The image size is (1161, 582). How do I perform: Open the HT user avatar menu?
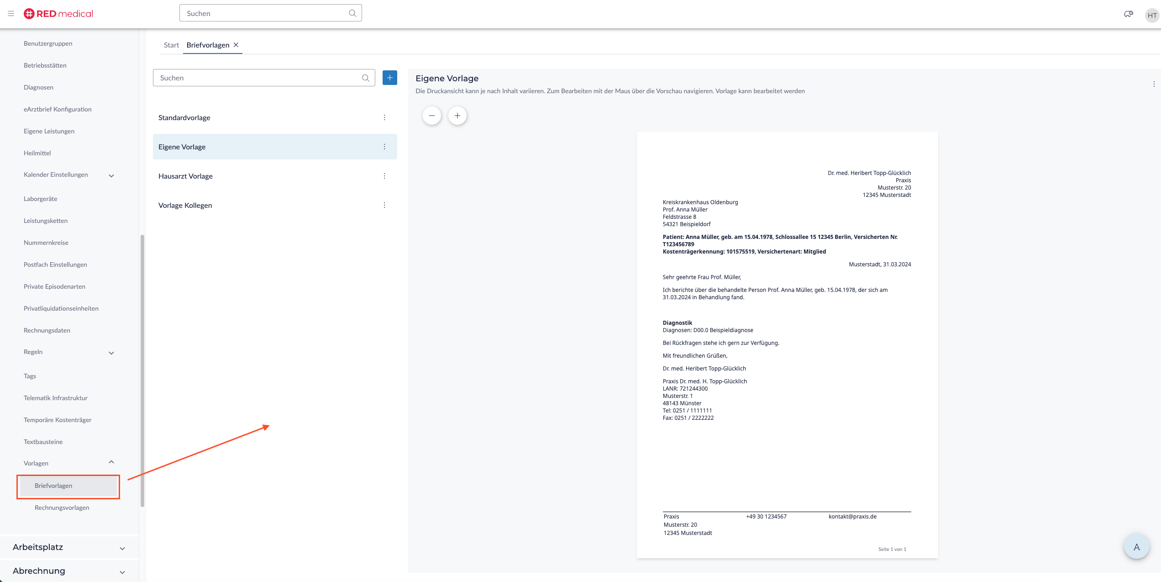1152,15
